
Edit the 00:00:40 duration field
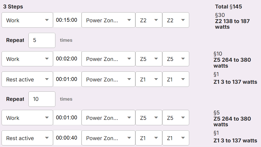(67, 138)
